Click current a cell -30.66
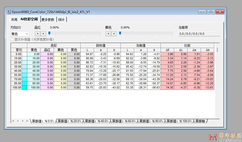Viewport: 242px width, 142px height. [x=141, y=83]
